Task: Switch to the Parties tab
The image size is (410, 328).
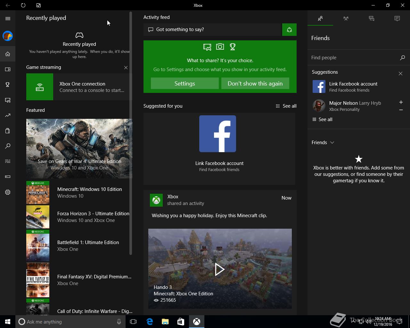Action: pyautogui.click(x=346, y=19)
